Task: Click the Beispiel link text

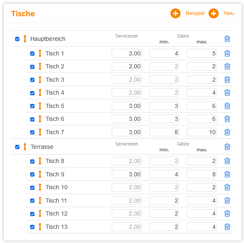Action: point(195,13)
